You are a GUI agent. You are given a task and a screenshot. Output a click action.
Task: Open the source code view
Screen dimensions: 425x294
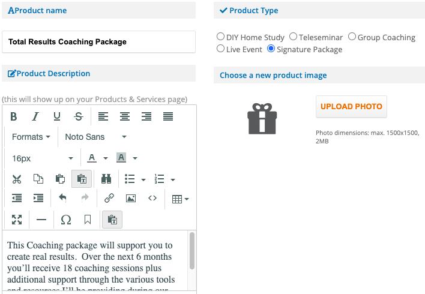(152, 198)
